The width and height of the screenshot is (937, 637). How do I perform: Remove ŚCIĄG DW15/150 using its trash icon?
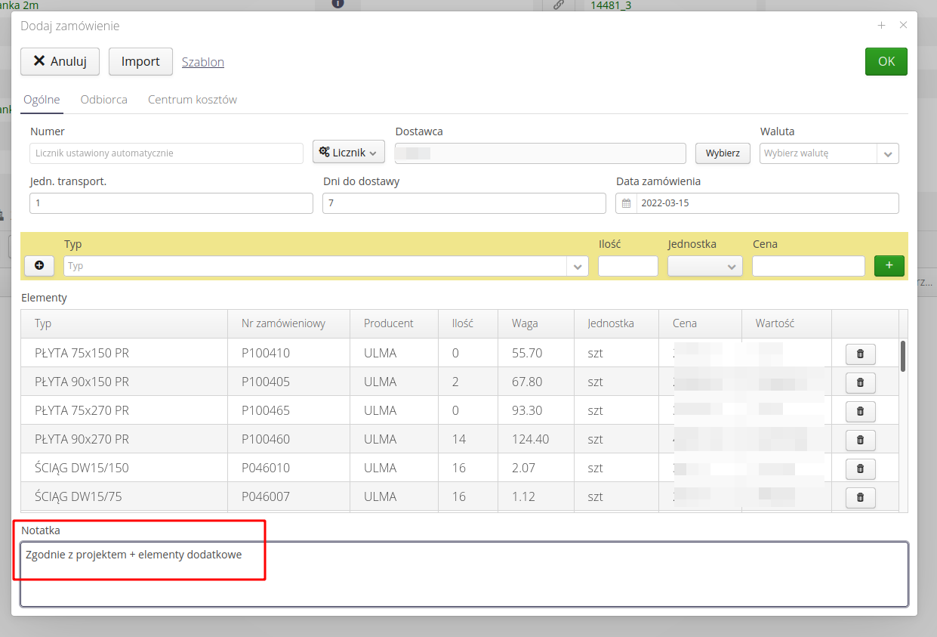[859, 468]
